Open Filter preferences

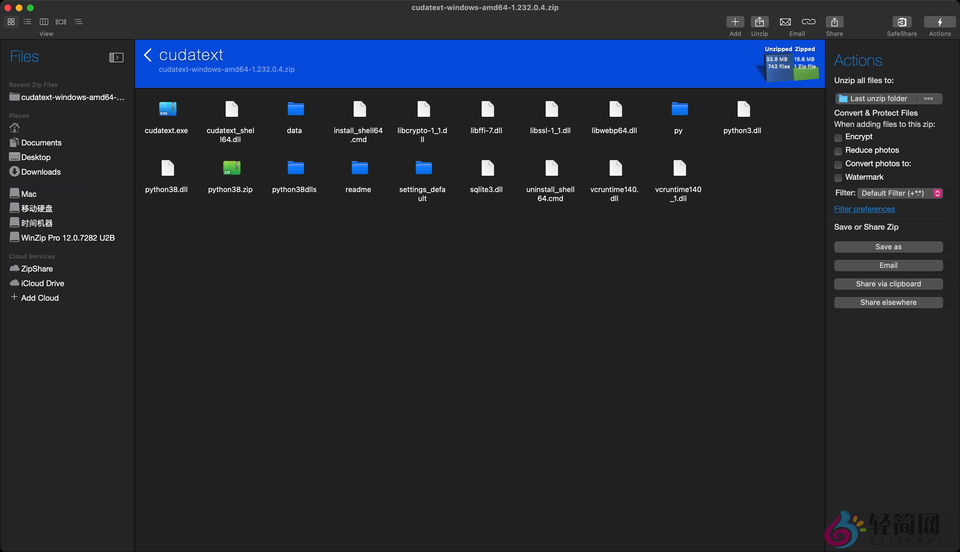pyautogui.click(x=865, y=209)
